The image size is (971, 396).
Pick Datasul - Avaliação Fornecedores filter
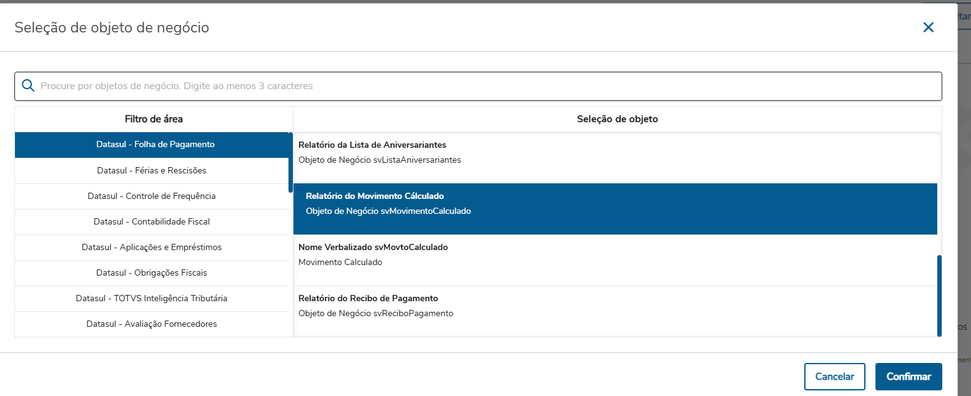click(x=152, y=324)
